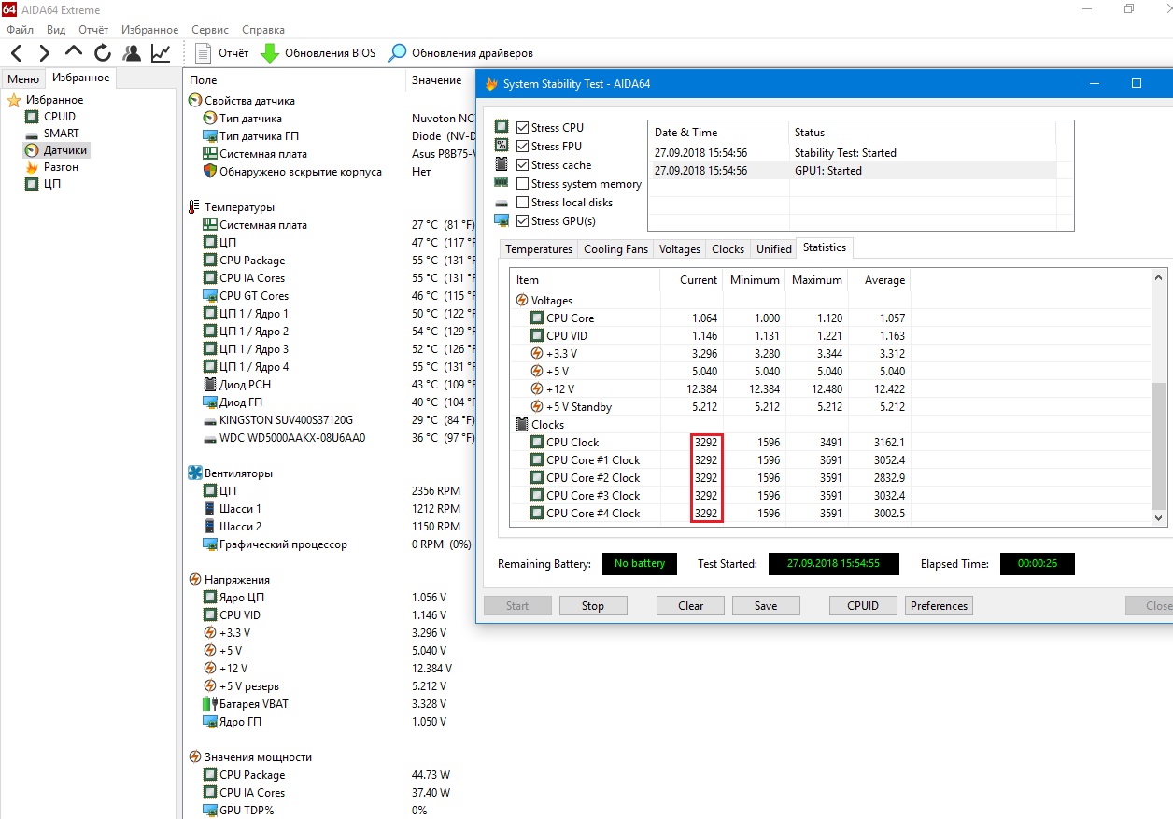The width and height of the screenshot is (1173, 819).
Task: Open the Файл menu
Action: coord(20,30)
